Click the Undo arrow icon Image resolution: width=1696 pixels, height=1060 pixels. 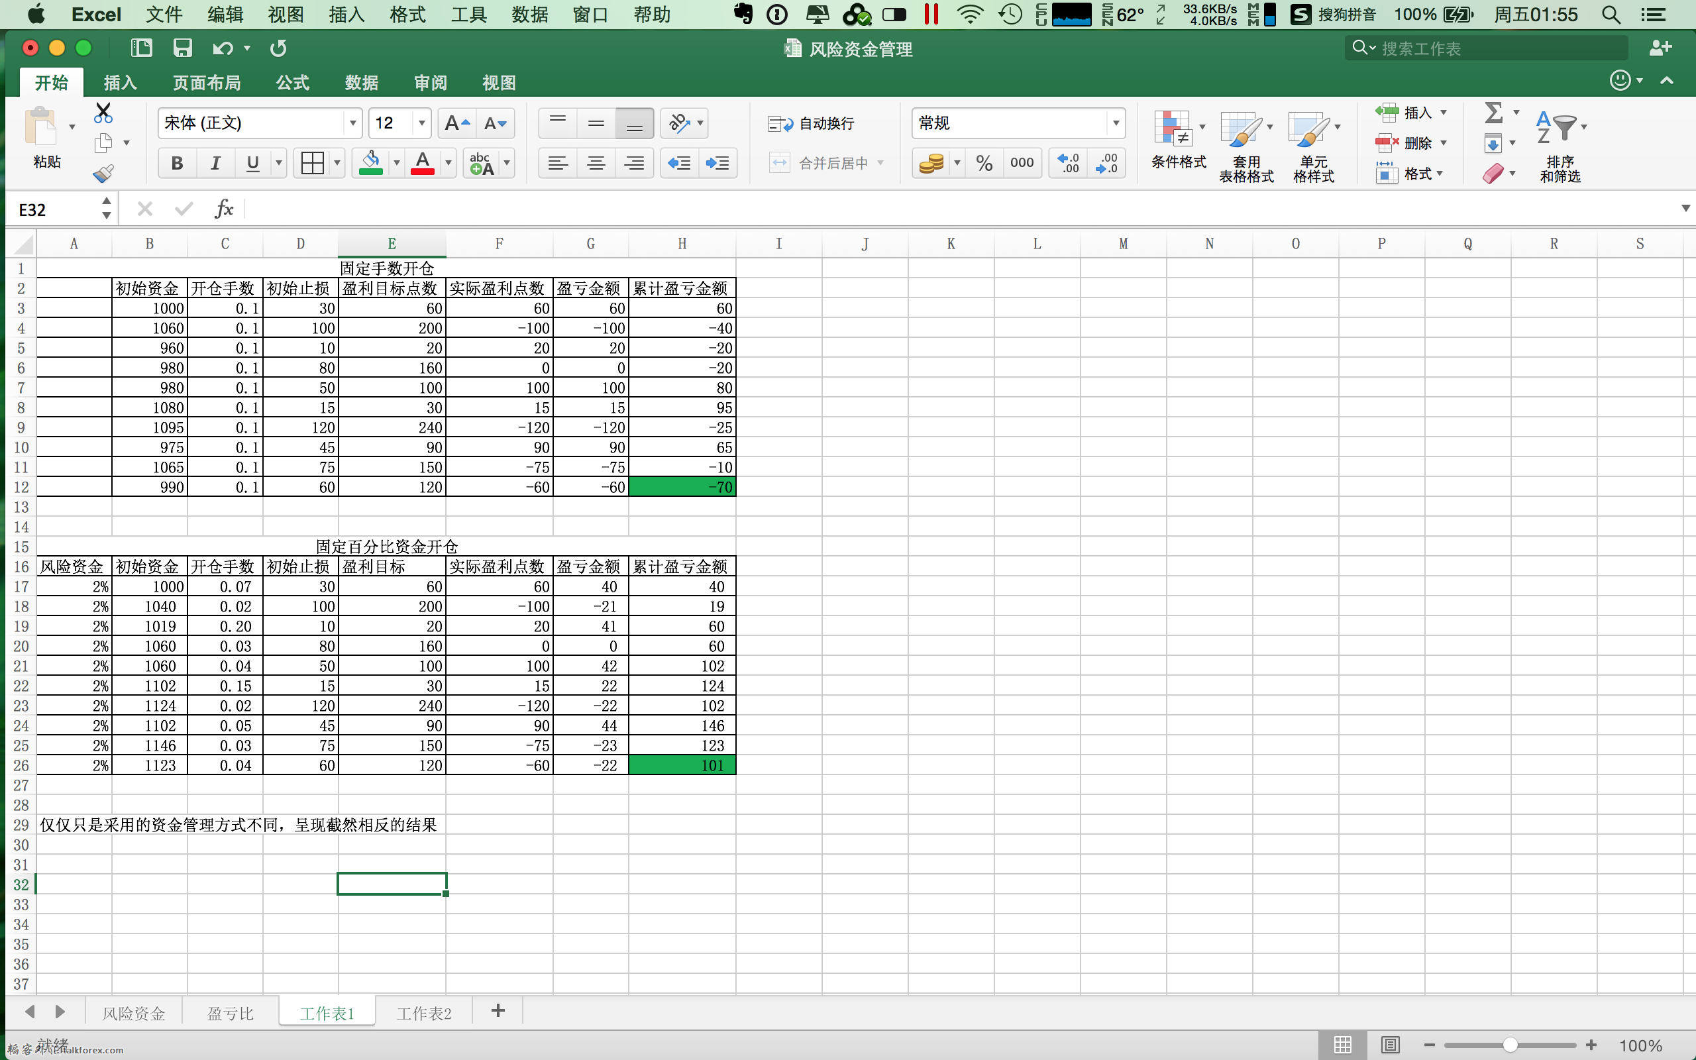tap(223, 48)
